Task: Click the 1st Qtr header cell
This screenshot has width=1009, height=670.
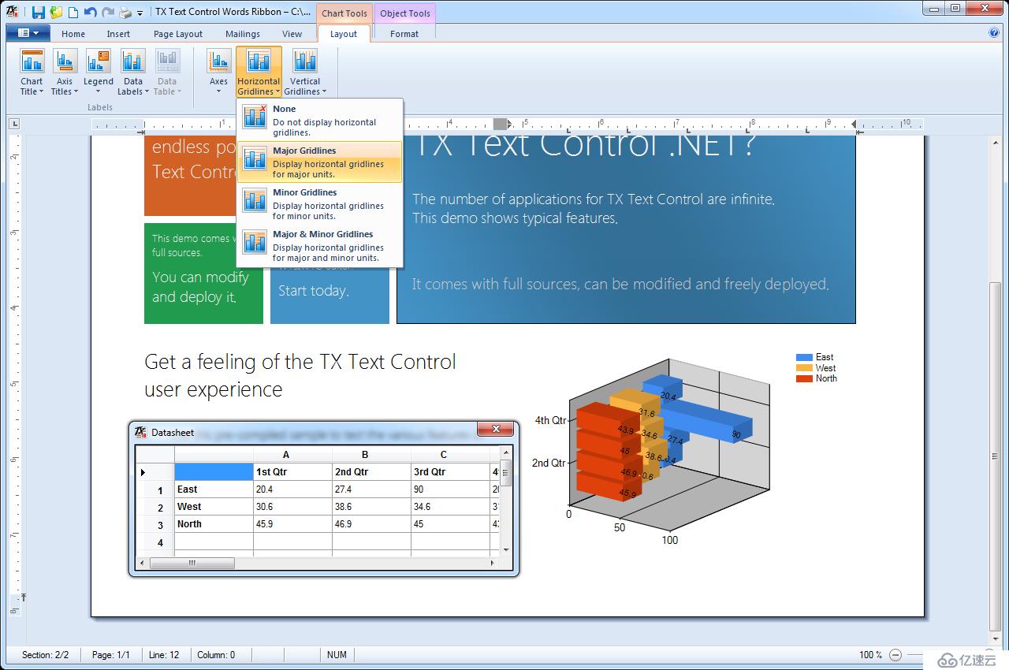Action: [292, 472]
